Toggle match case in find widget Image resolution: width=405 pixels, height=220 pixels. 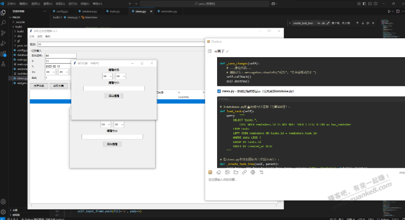[x=319, y=23]
